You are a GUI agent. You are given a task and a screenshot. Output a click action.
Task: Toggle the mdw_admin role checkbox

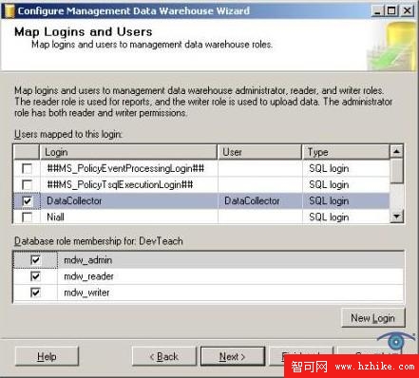(x=35, y=260)
